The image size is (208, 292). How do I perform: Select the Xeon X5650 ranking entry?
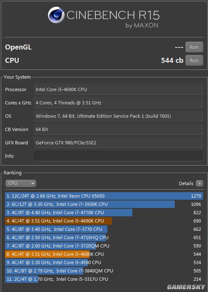tap(104, 196)
